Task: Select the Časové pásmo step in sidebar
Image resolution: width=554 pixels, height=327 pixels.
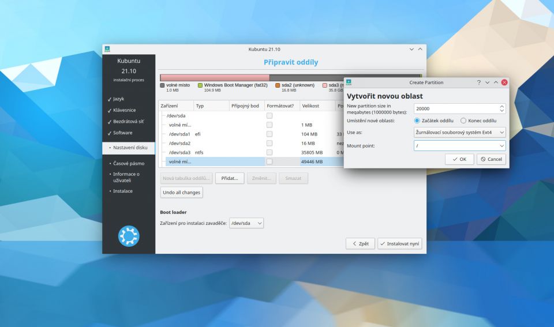Action: pyautogui.click(x=129, y=164)
